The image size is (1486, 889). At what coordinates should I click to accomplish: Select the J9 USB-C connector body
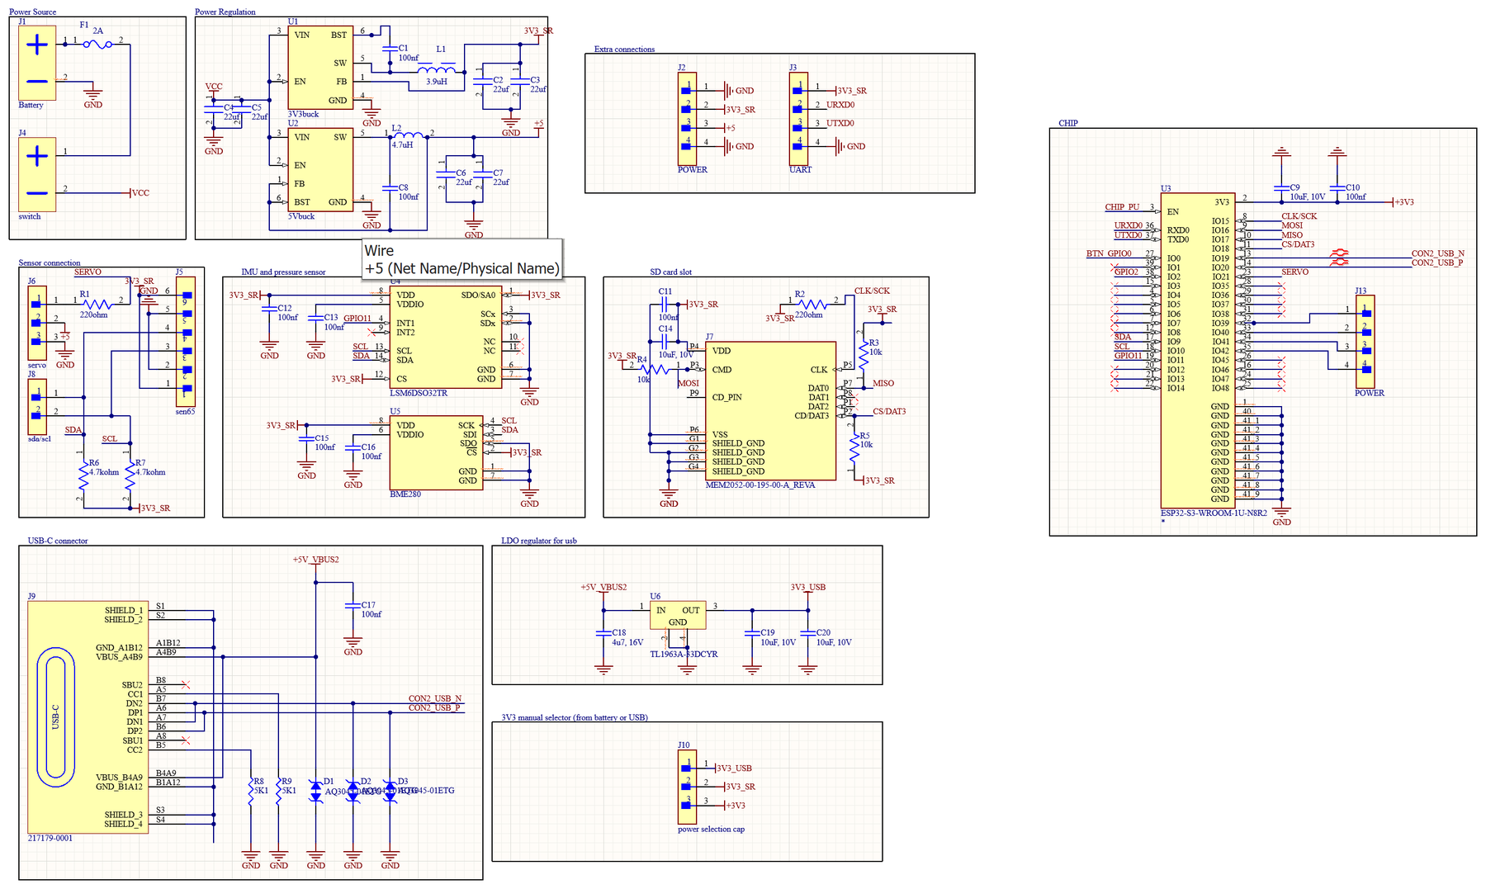pyautogui.click(x=88, y=716)
